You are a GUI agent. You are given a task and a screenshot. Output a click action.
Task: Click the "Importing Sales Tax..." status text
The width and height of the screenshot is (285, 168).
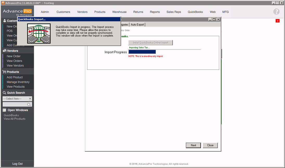[140, 48]
